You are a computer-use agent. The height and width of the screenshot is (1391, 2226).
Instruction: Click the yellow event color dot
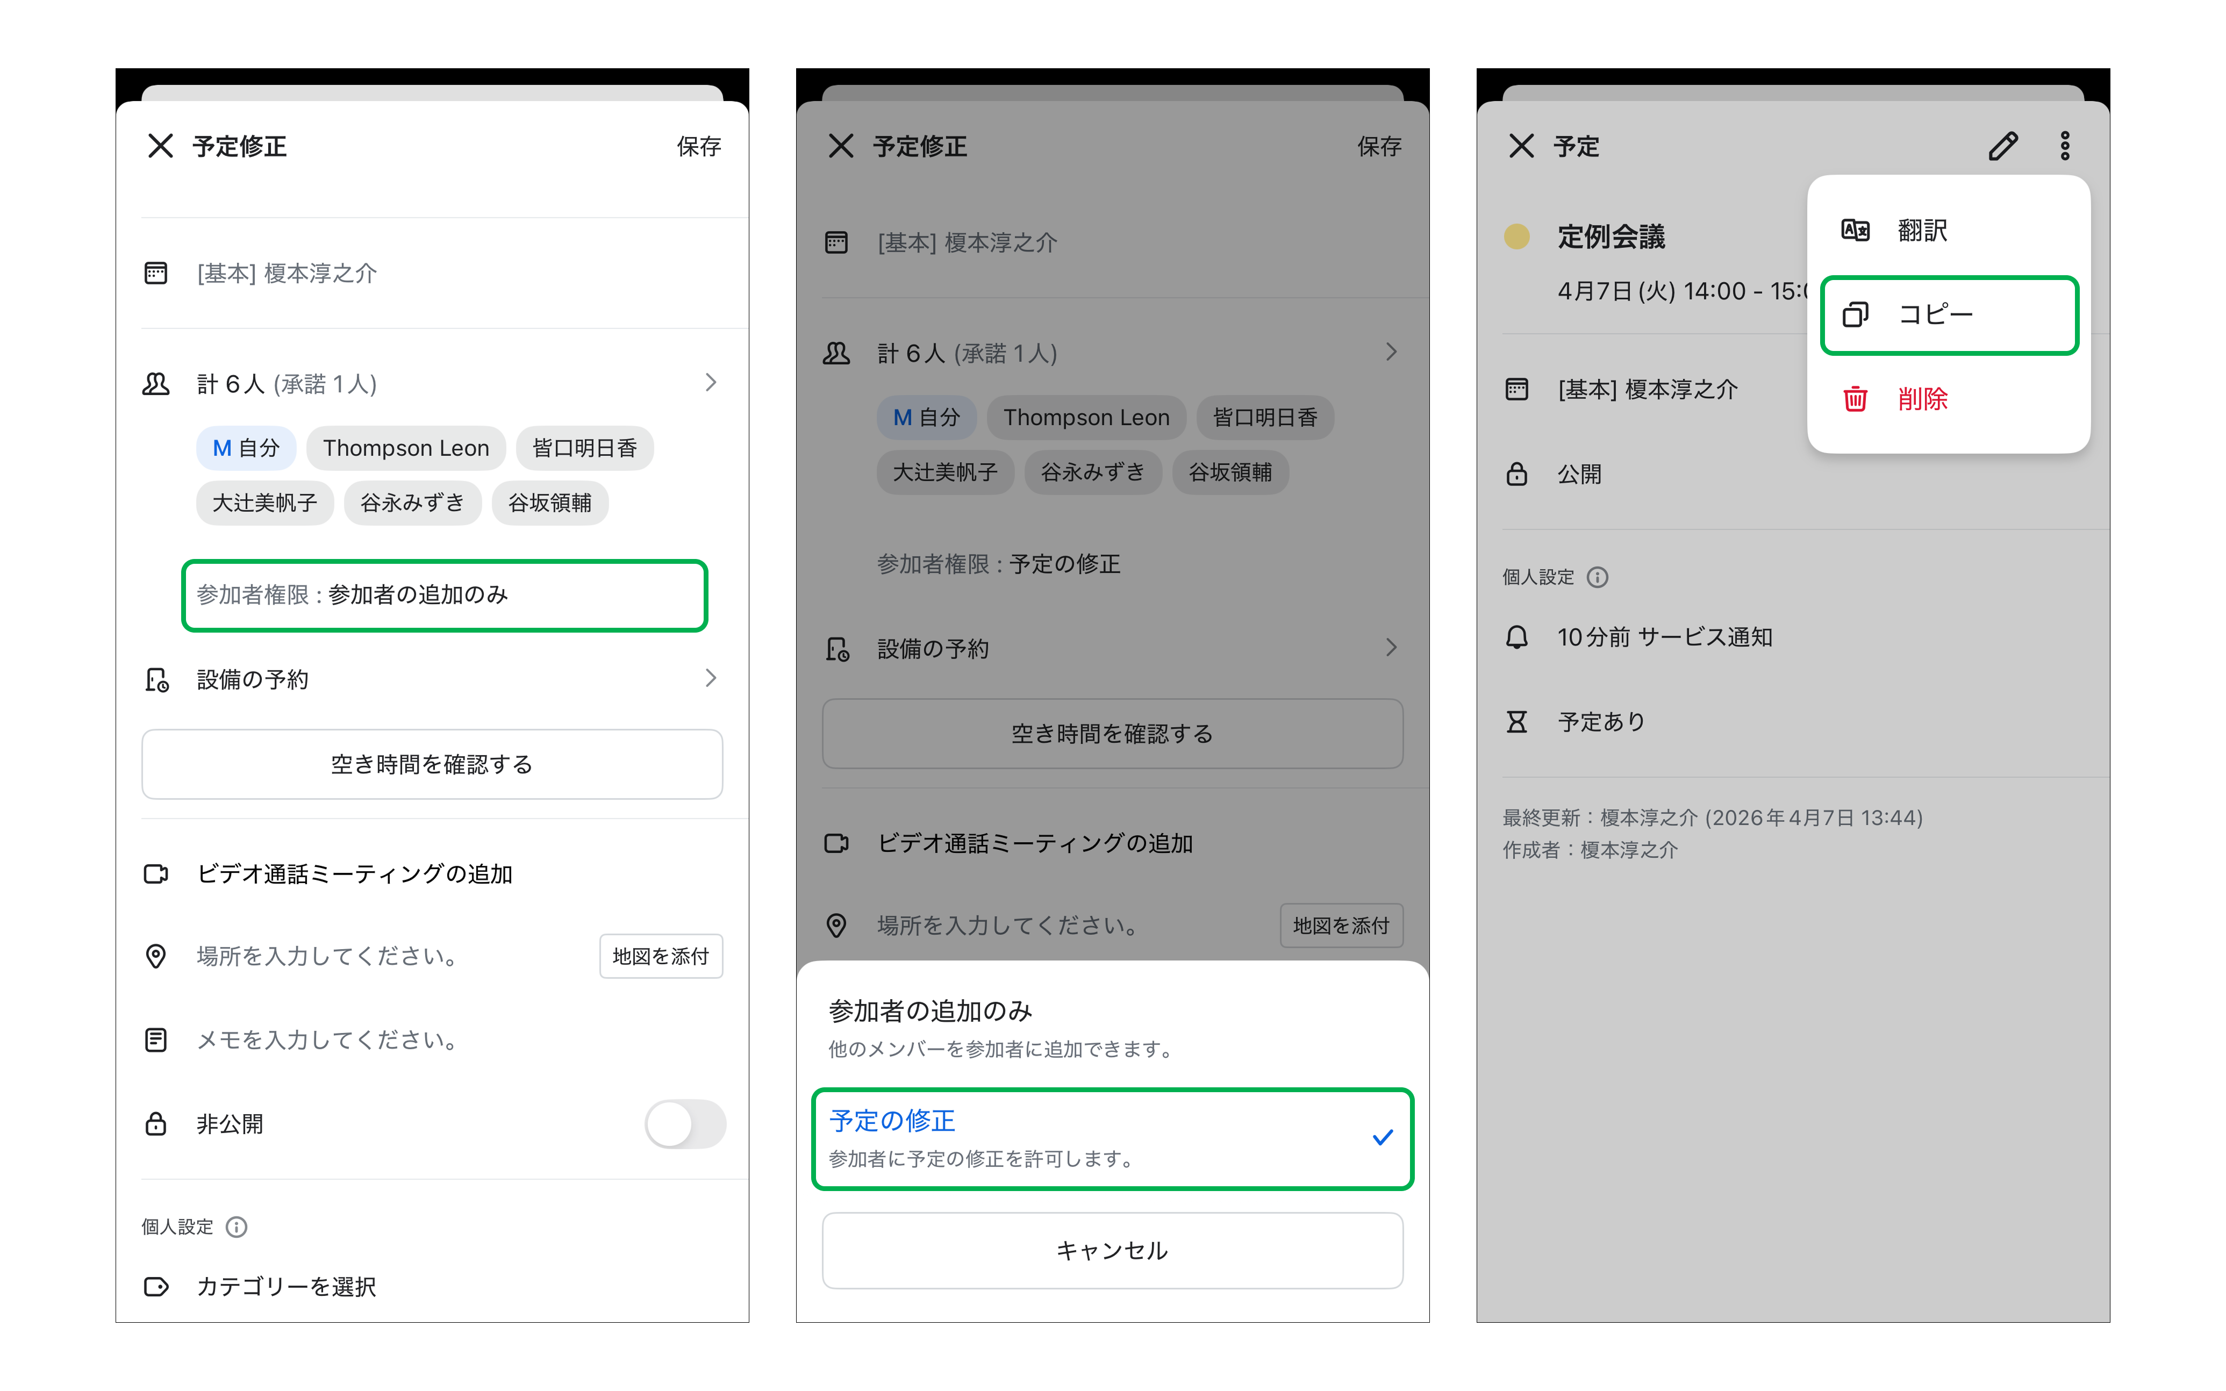tap(1516, 236)
